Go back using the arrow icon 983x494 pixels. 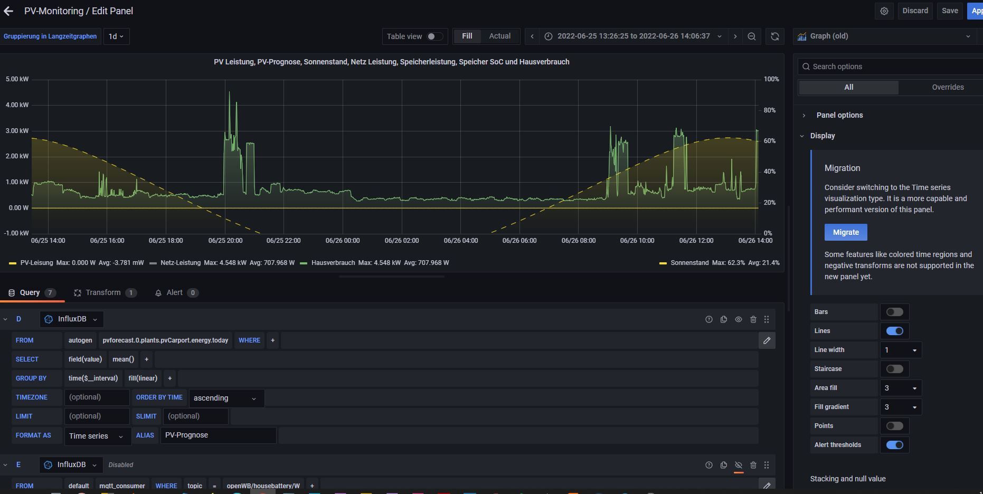[8, 11]
